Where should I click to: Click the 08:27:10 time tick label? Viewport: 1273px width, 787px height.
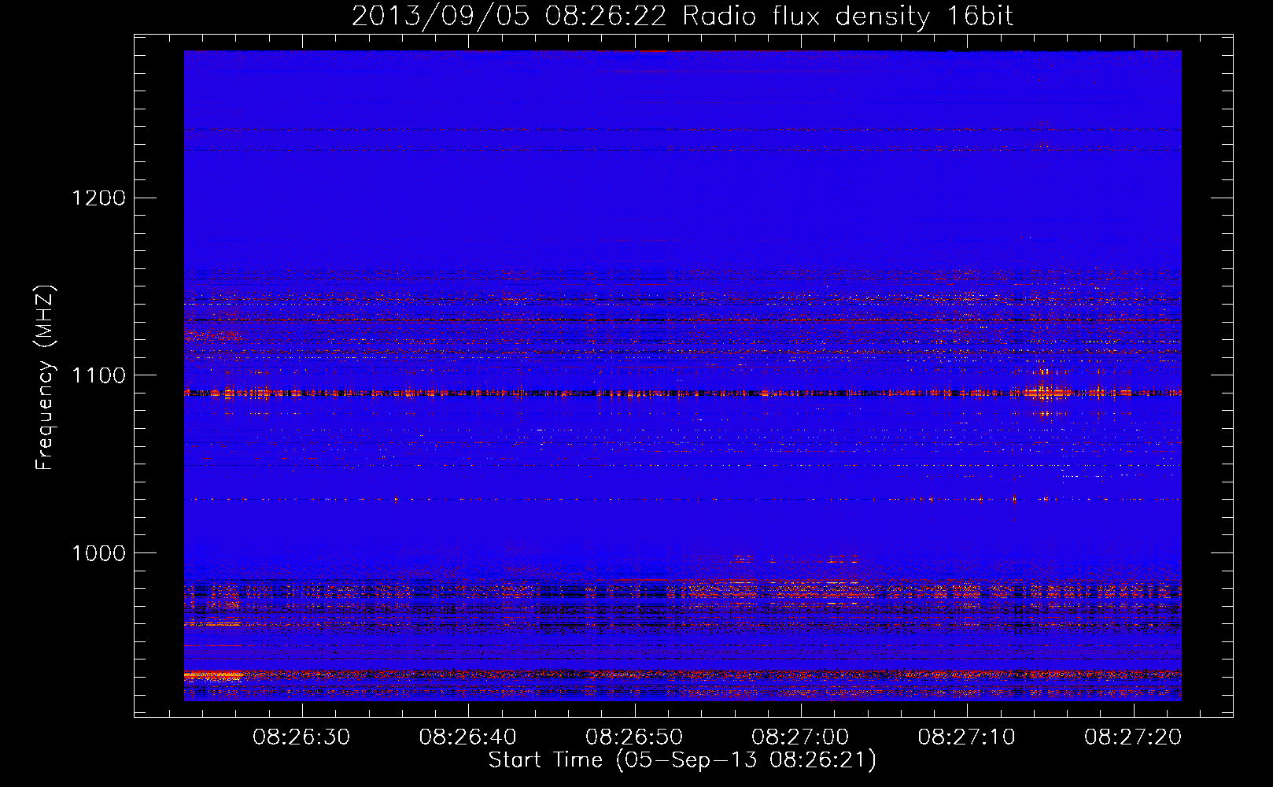click(x=967, y=737)
